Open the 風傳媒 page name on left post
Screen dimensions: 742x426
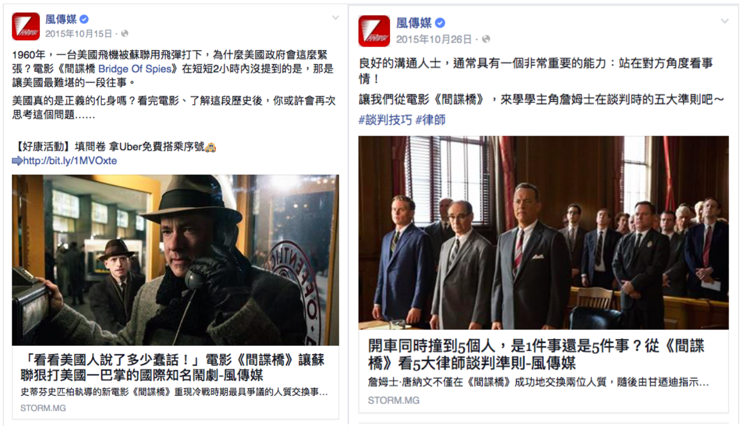point(61,20)
